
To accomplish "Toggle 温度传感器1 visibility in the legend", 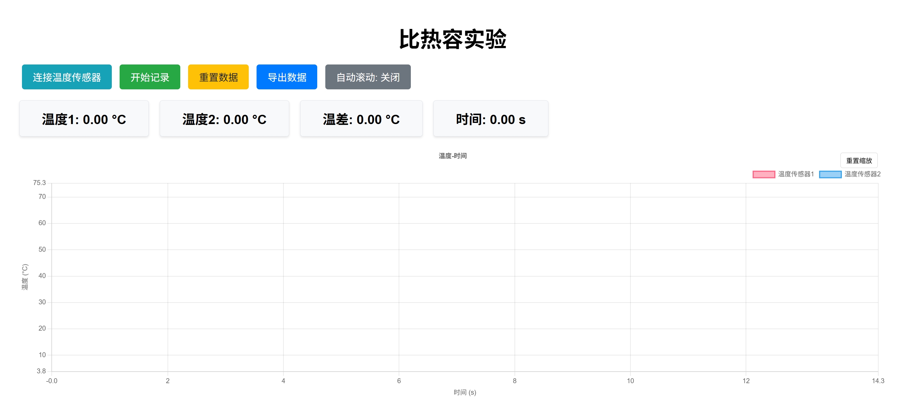I will 796,174.
